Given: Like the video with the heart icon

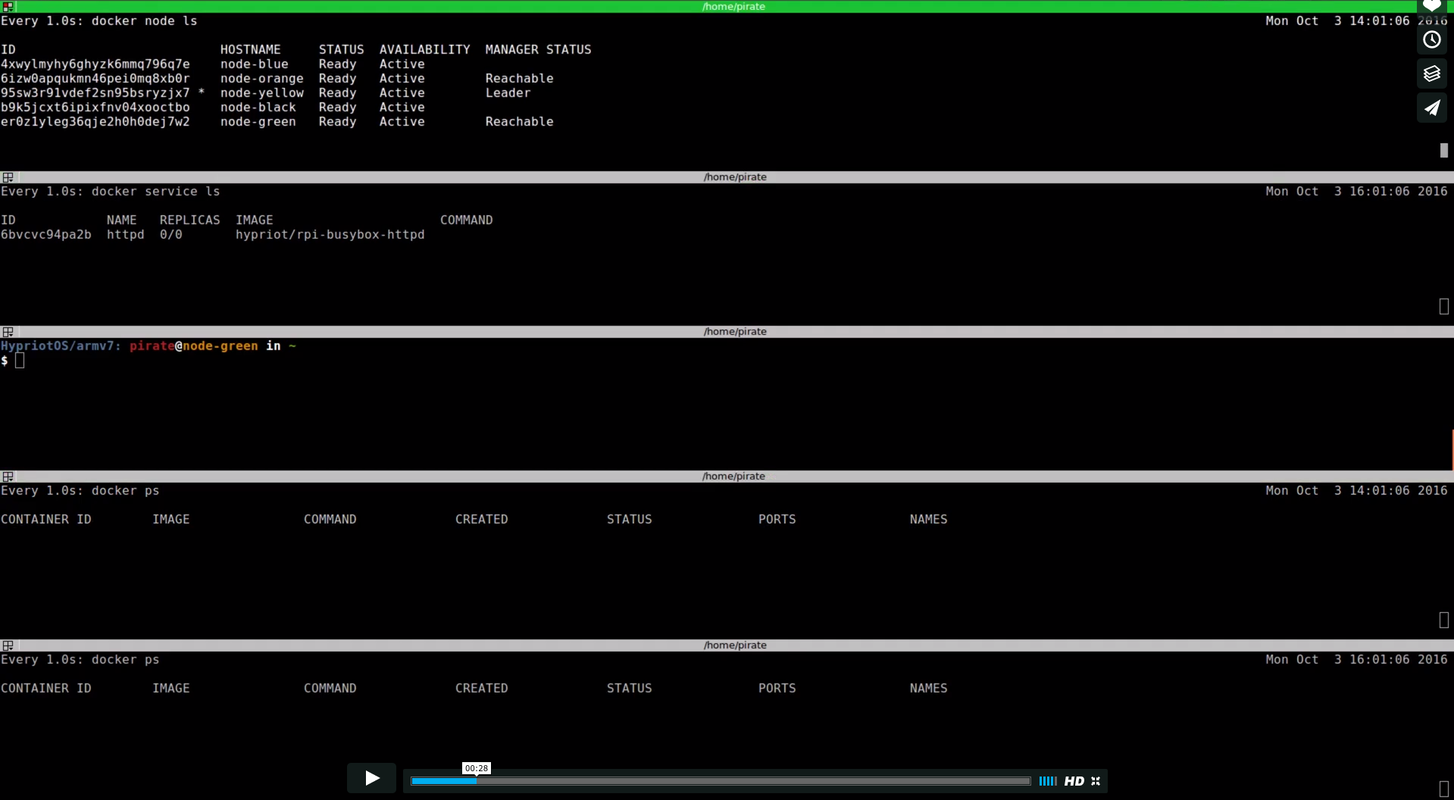Looking at the screenshot, I should [x=1431, y=6].
